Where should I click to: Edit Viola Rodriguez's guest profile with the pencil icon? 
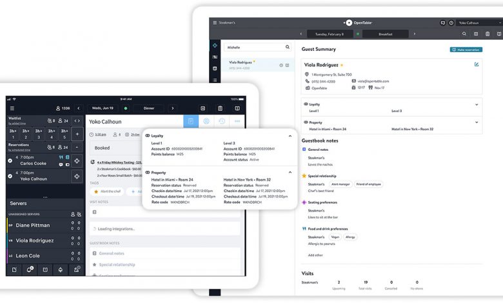(x=477, y=64)
